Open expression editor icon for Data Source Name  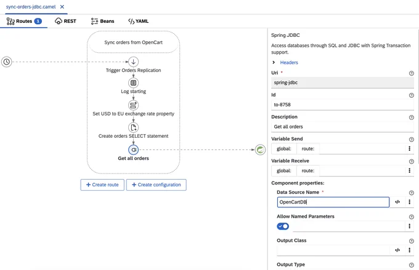pos(397,202)
